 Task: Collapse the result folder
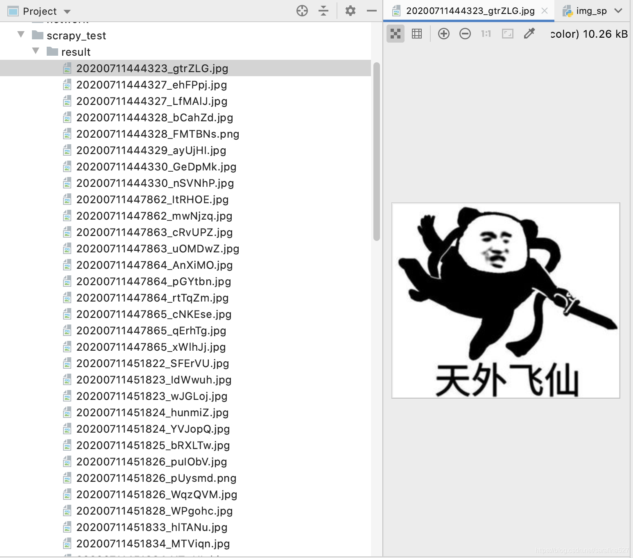point(36,51)
